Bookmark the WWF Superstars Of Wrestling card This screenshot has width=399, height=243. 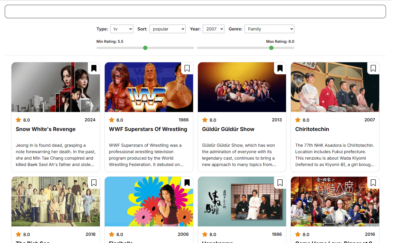pos(187,68)
